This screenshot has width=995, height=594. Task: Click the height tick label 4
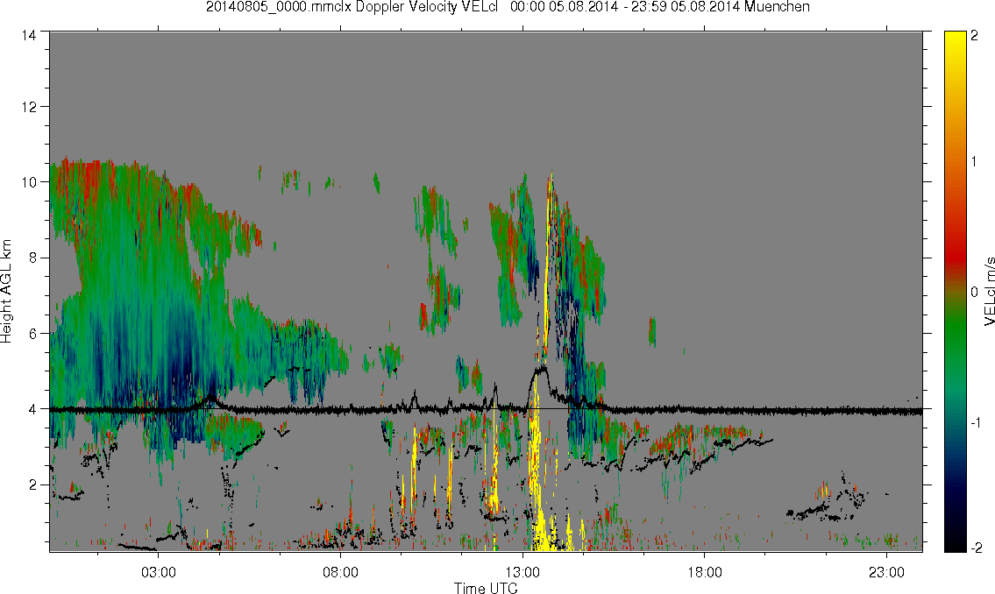click(x=32, y=409)
